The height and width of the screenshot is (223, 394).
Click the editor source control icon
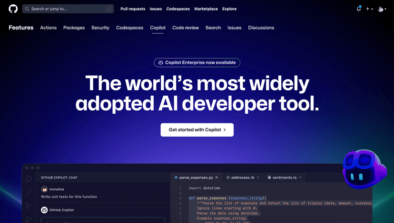pyautogui.click(x=29, y=206)
